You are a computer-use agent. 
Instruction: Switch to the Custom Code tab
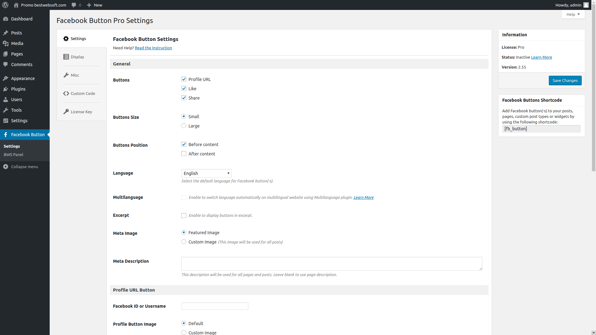pos(82,94)
